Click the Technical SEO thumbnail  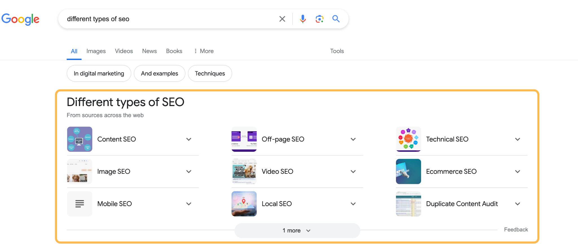[x=408, y=139]
